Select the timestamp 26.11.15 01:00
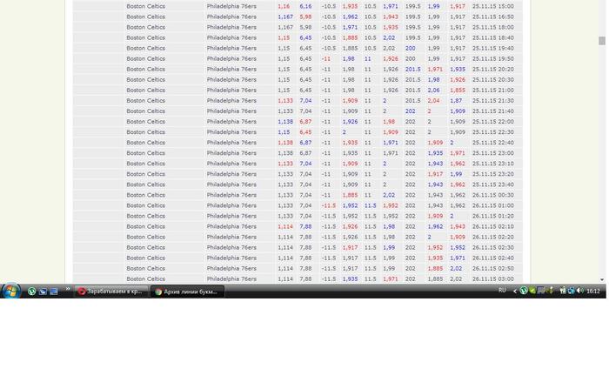Viewport: 609px width, 389px height. click(493, 205)
